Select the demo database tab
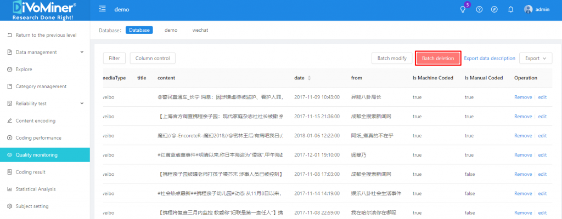This screenshot has width=562, height=219. (x=171, y=30)
